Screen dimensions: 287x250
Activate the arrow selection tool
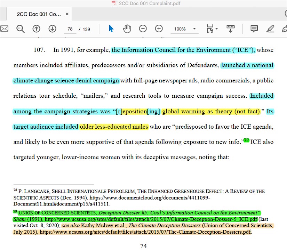click(x=111, y=29)
